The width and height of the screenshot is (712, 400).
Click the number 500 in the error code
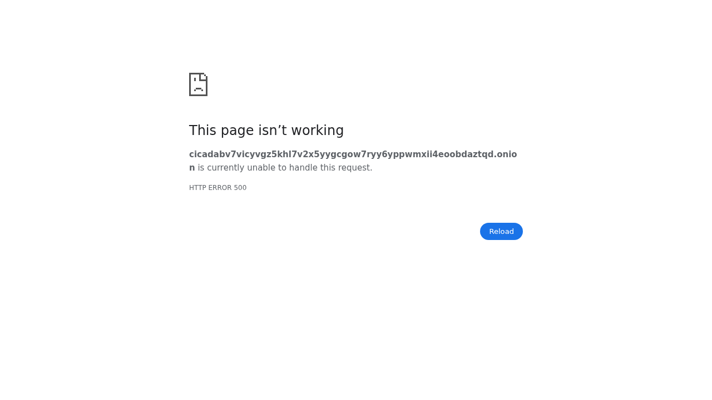(x=240, y=188)
